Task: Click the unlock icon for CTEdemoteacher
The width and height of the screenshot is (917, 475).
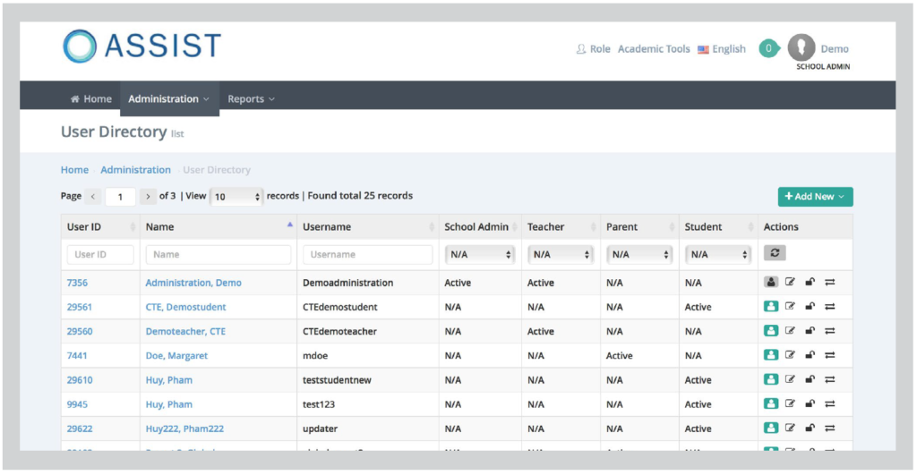Action: [810, 331]
